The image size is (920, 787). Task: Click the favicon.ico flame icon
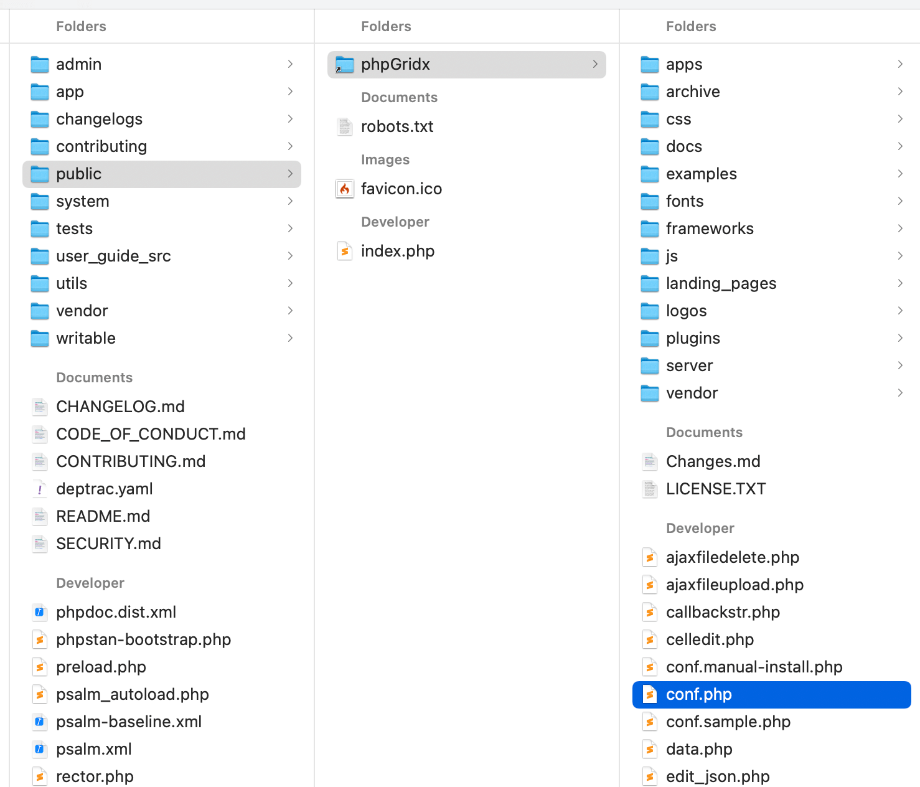345,189
